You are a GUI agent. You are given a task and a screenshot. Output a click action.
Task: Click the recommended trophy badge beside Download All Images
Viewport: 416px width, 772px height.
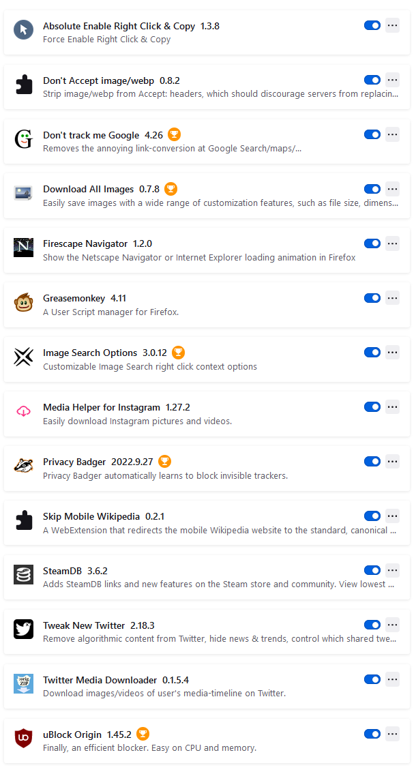[170, 189]
